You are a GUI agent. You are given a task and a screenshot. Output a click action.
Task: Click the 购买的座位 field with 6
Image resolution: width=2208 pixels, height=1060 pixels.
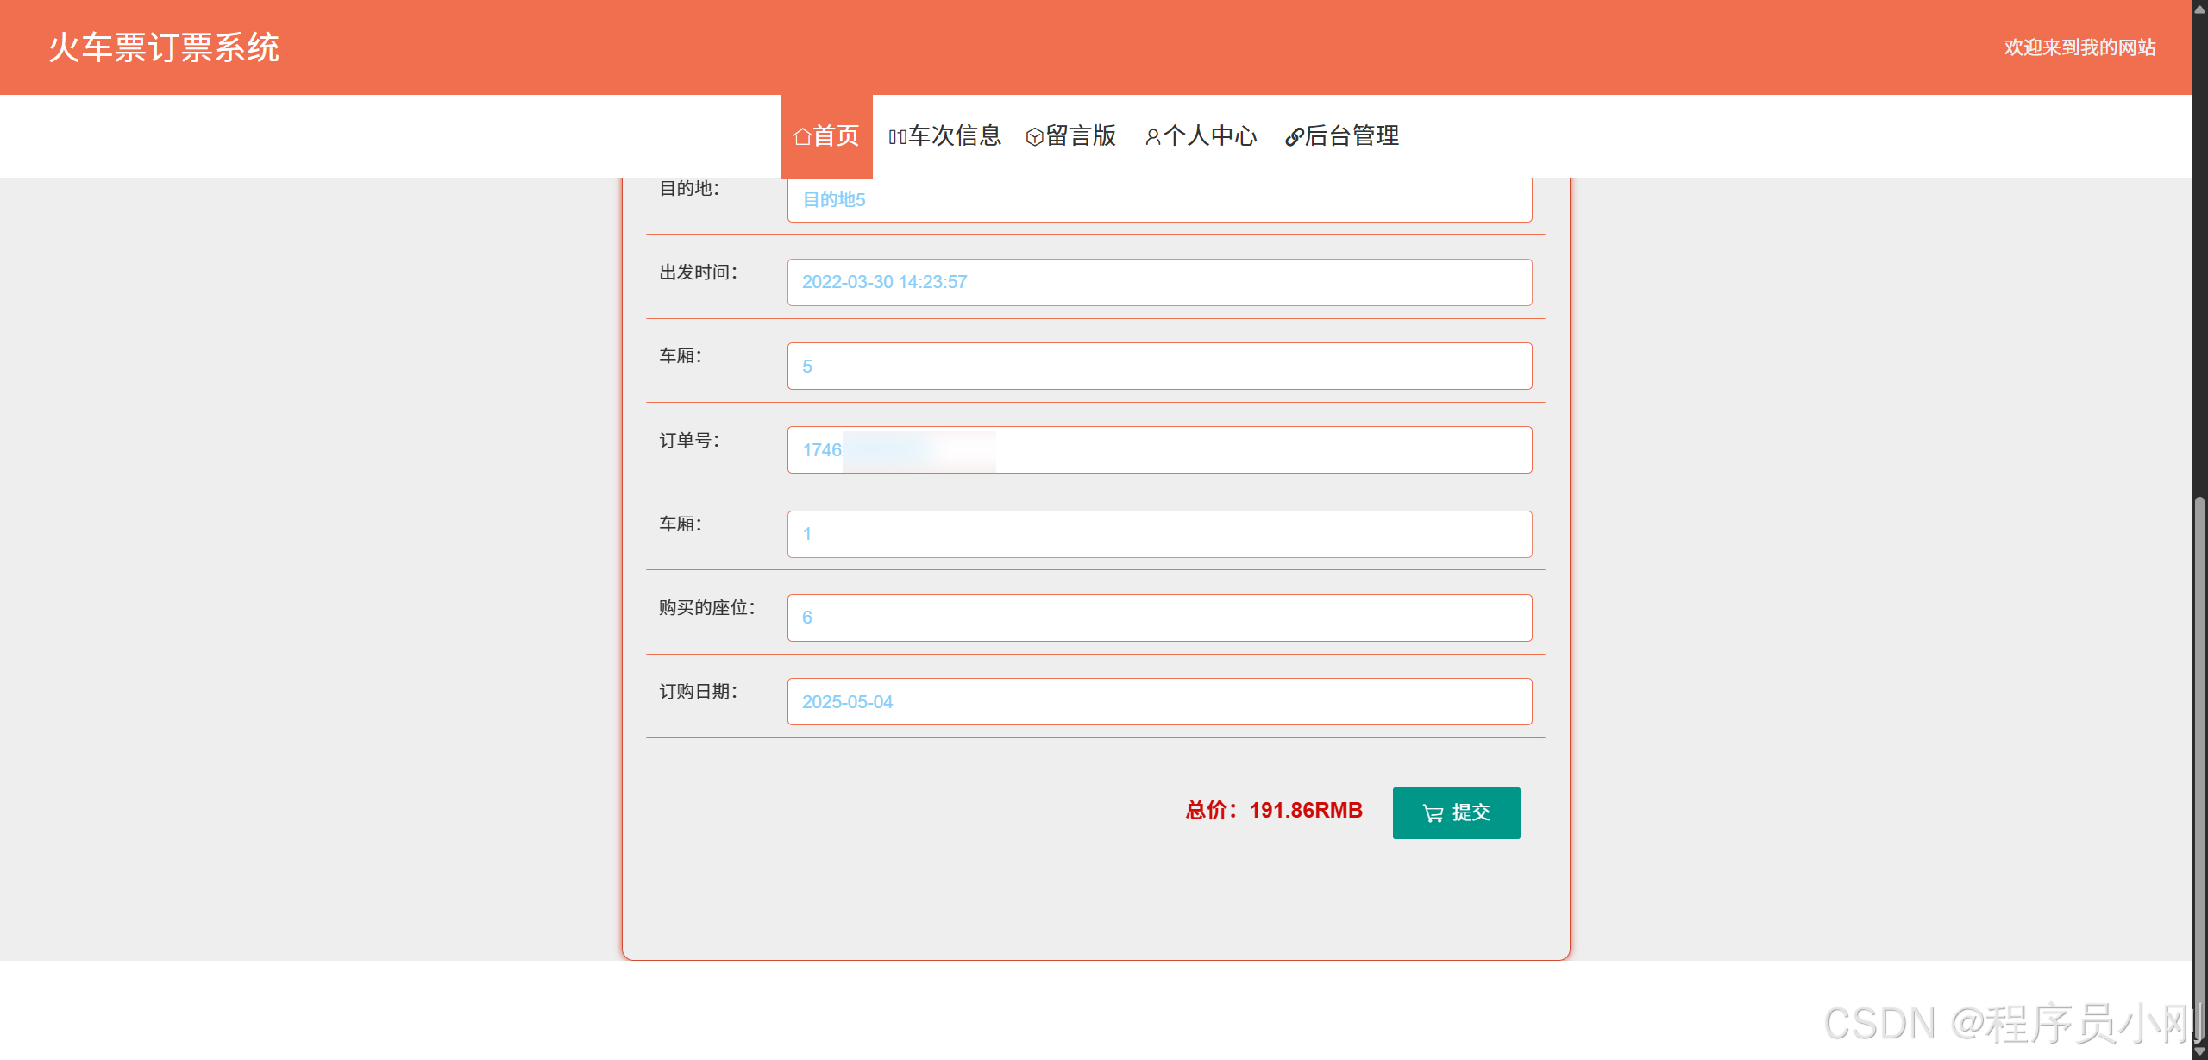tap(1159, 618)
